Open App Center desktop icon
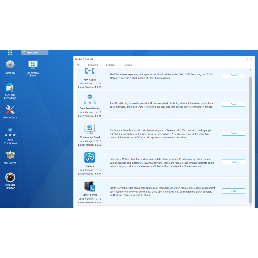This screenshot has width=258, height=258. (10, 155)
